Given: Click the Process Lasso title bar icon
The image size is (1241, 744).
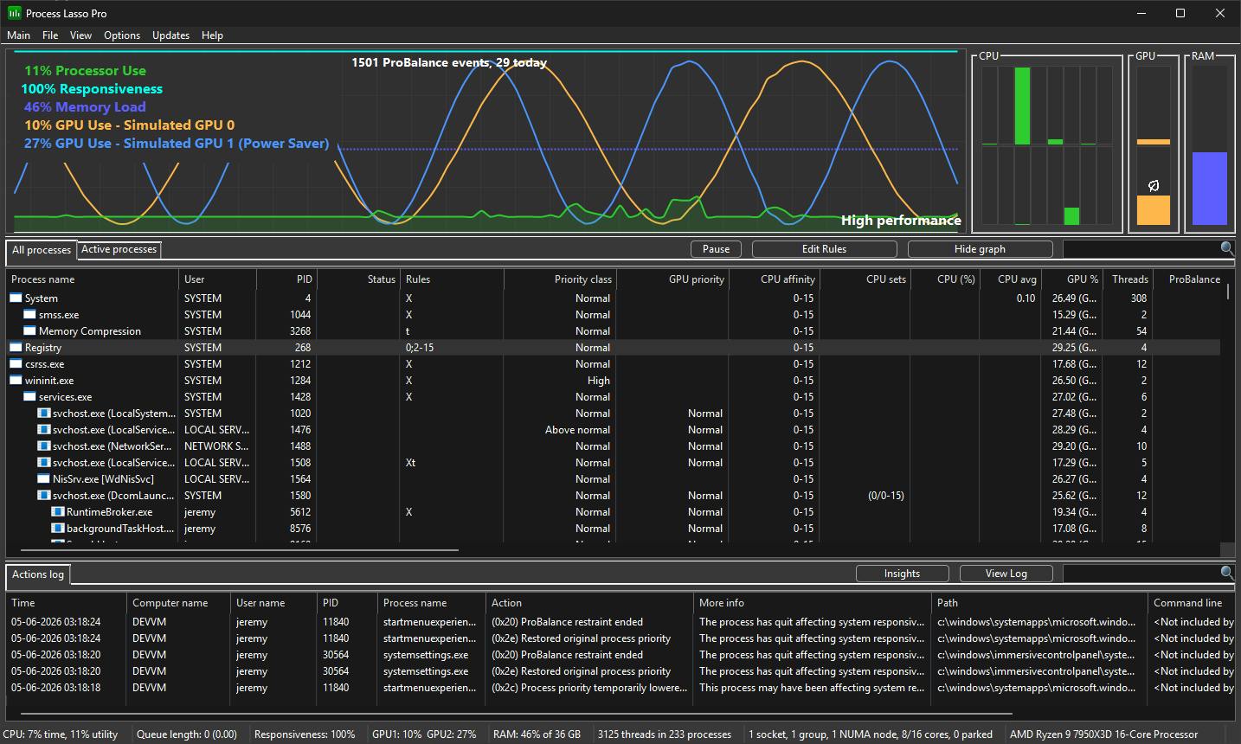Looking at the screenshot, I should (14, 14).
